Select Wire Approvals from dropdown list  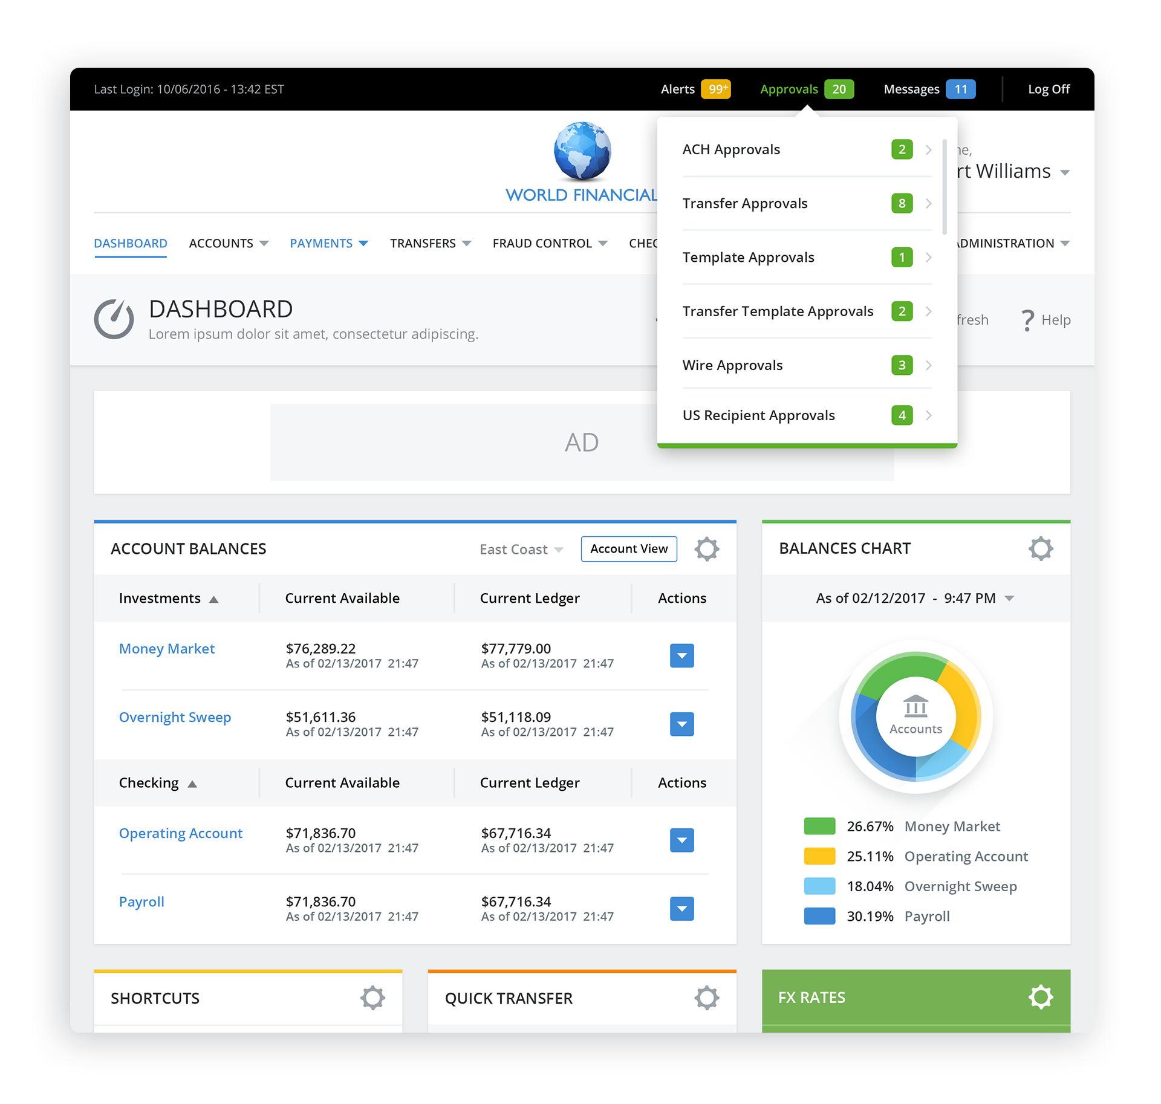pos(732,365)
